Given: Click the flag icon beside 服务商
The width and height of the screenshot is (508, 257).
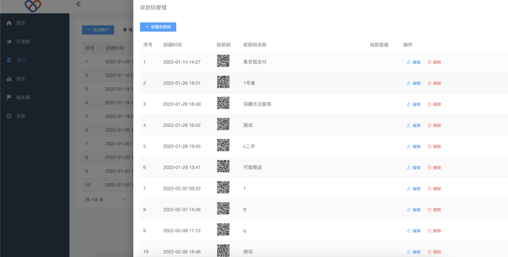Looking at the screenshot, I should coord(9,97).
